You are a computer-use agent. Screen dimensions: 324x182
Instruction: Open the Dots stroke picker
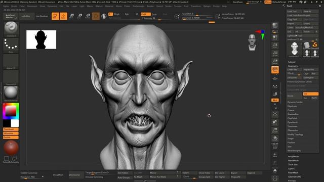11,45
